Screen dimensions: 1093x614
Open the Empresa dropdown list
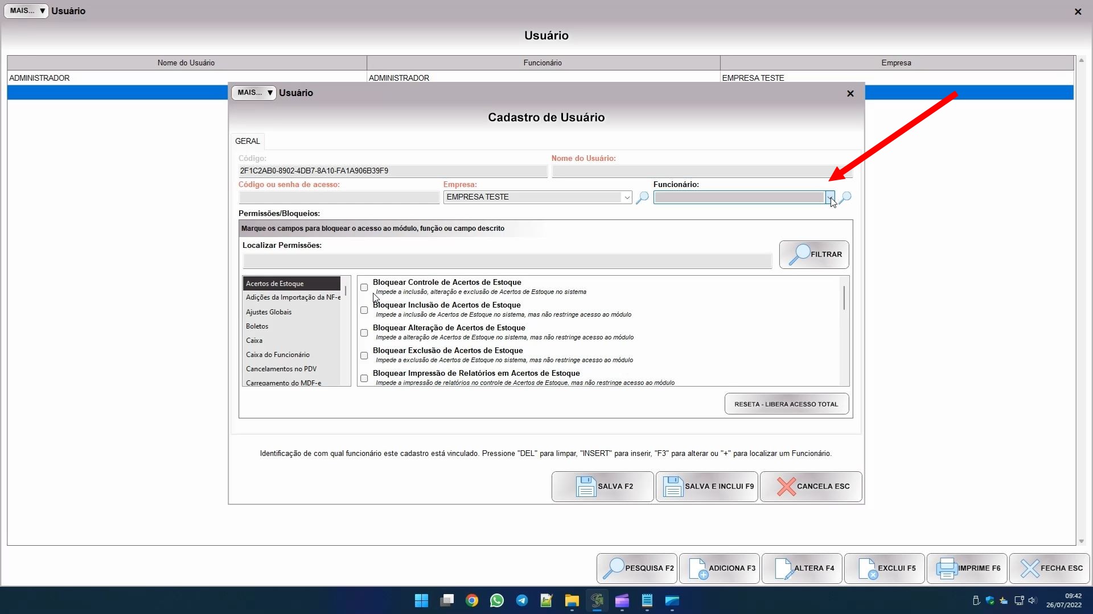(626, 197)
